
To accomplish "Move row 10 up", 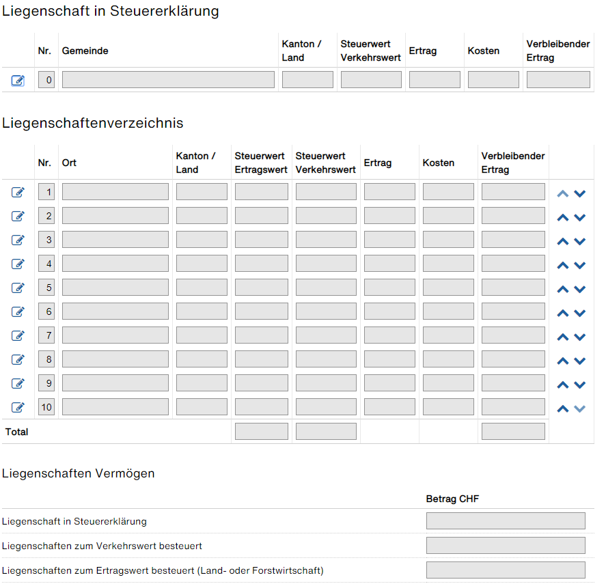I will (x=563, y=409).
